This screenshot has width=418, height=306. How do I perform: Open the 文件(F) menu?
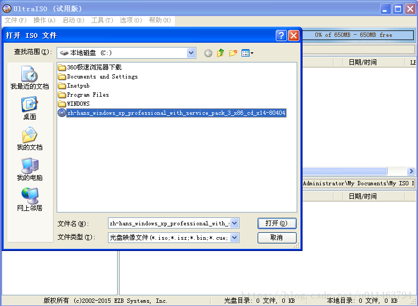tap(16, 20)
